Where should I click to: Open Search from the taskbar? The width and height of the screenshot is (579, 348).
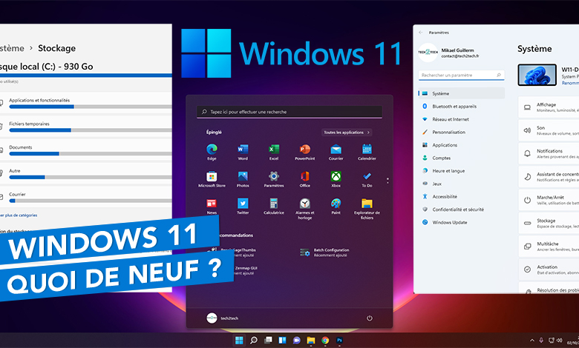click(254, 341)
